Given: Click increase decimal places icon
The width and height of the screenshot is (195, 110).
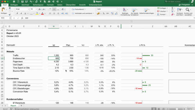Looking at the screenshot, I should click(112, 13).
